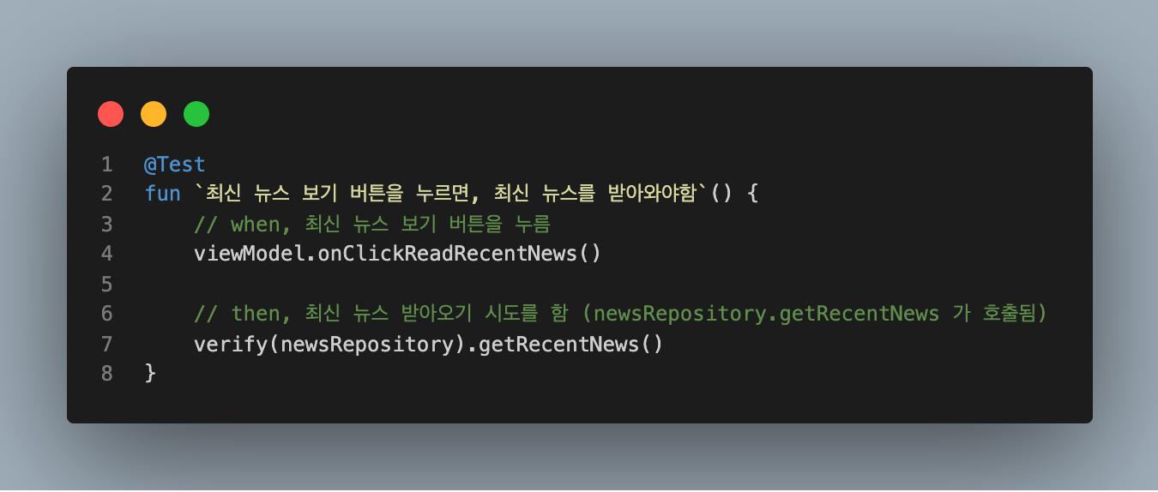Viewport: 1158px width, 492px height.
Task: Select the fun keyword on line 2
Action: [x=162, y=194]
